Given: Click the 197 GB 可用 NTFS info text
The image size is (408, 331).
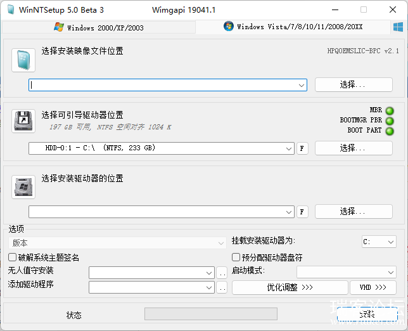Looking at the screenshot, I should click(110, 127).
